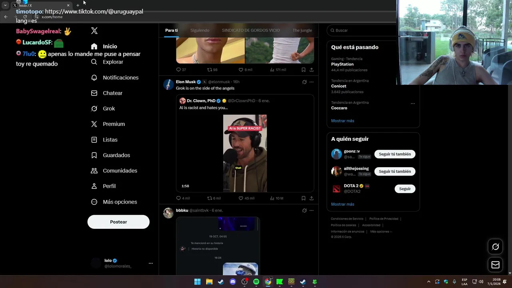Open Condiciones de Servicio footer link
This screenshot has height=288, width=512.
[x=347, y=219]
